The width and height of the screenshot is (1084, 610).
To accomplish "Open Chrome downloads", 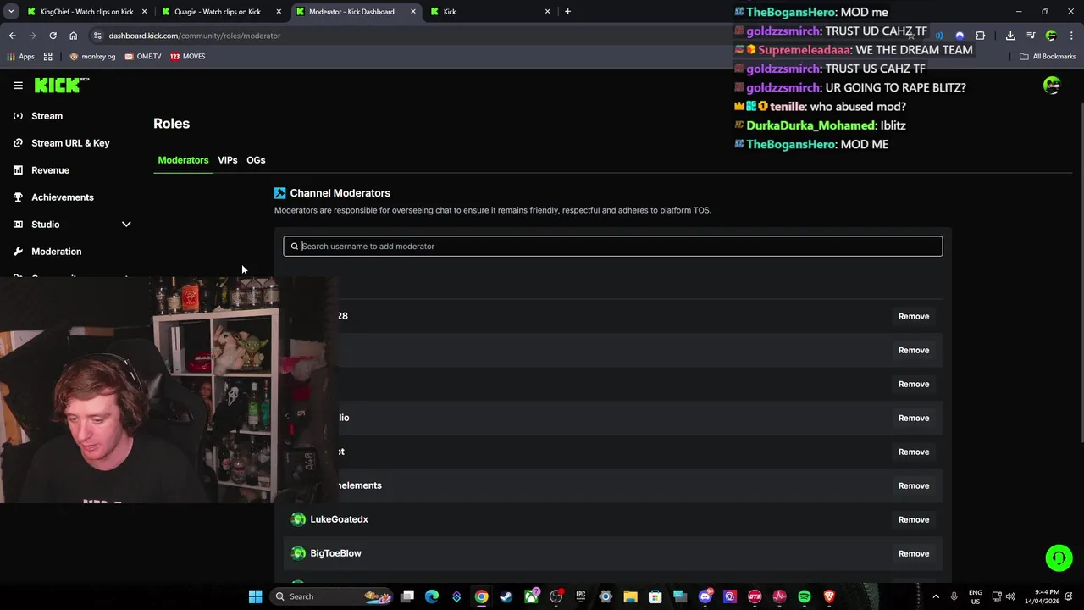I will point(1010,36).
